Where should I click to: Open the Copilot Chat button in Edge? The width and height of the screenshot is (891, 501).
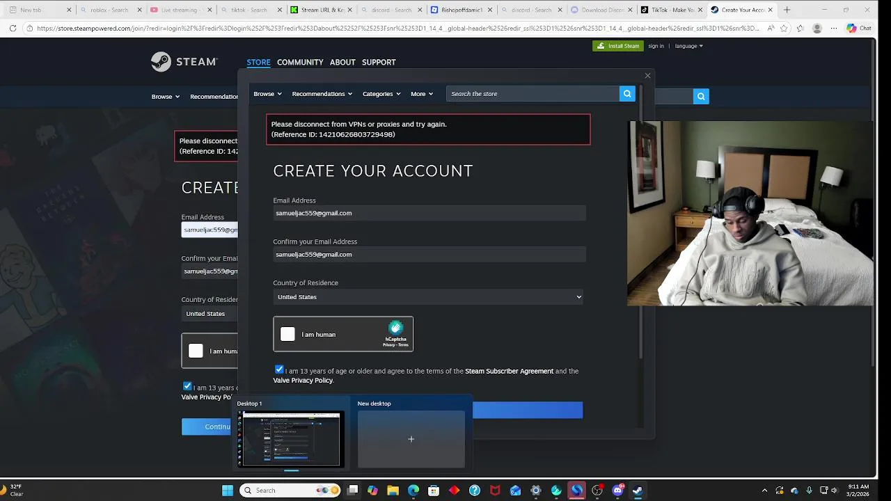point(859,29)
